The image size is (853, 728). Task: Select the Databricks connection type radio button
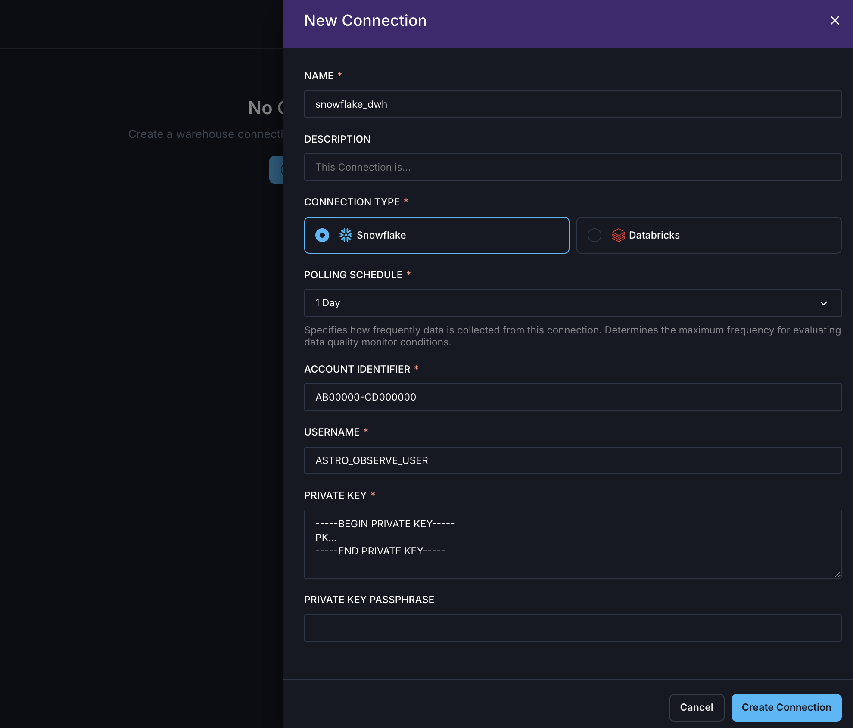click(x=595, y=235)
